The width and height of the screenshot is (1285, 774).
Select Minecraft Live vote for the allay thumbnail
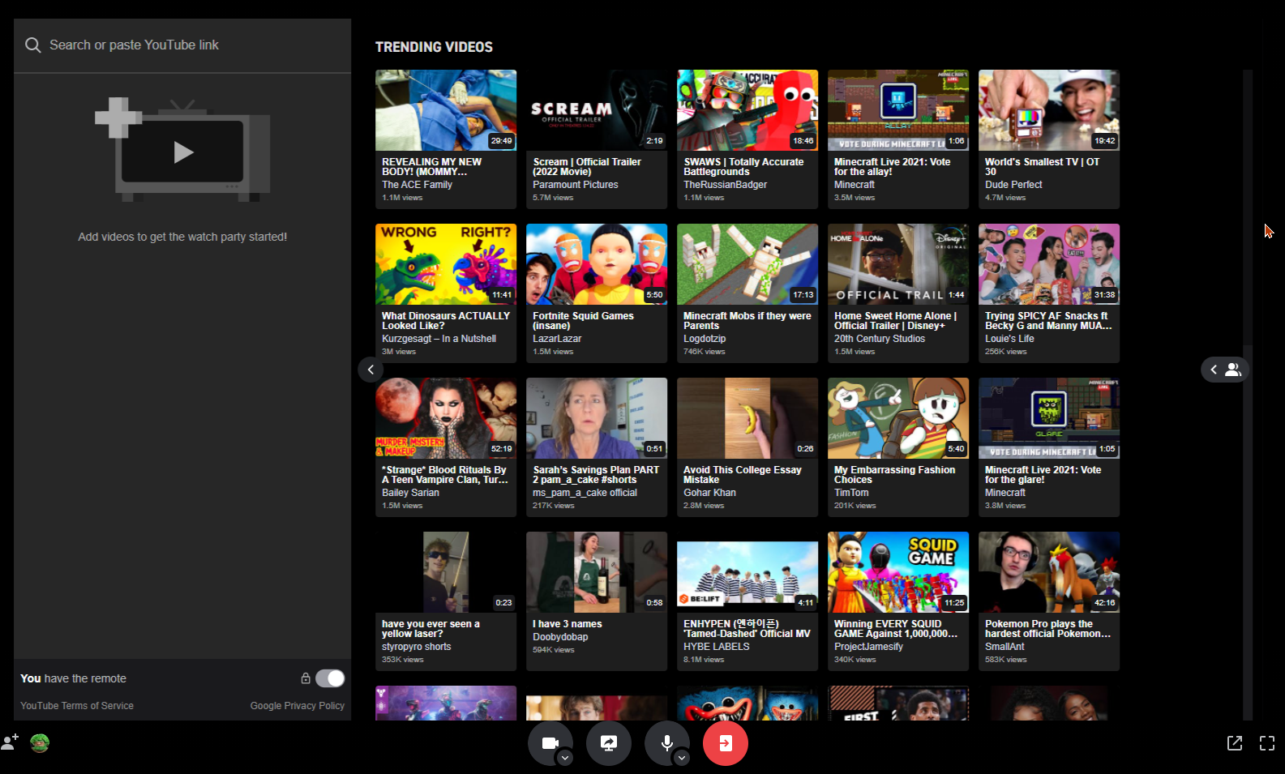[898, 110]
